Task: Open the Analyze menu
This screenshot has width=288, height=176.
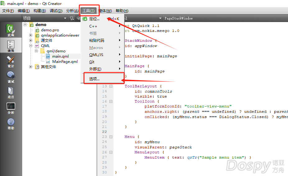Action: click(x=72, y=11)
